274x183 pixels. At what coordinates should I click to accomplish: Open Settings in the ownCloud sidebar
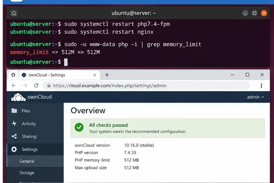click(x=35, y=149)
